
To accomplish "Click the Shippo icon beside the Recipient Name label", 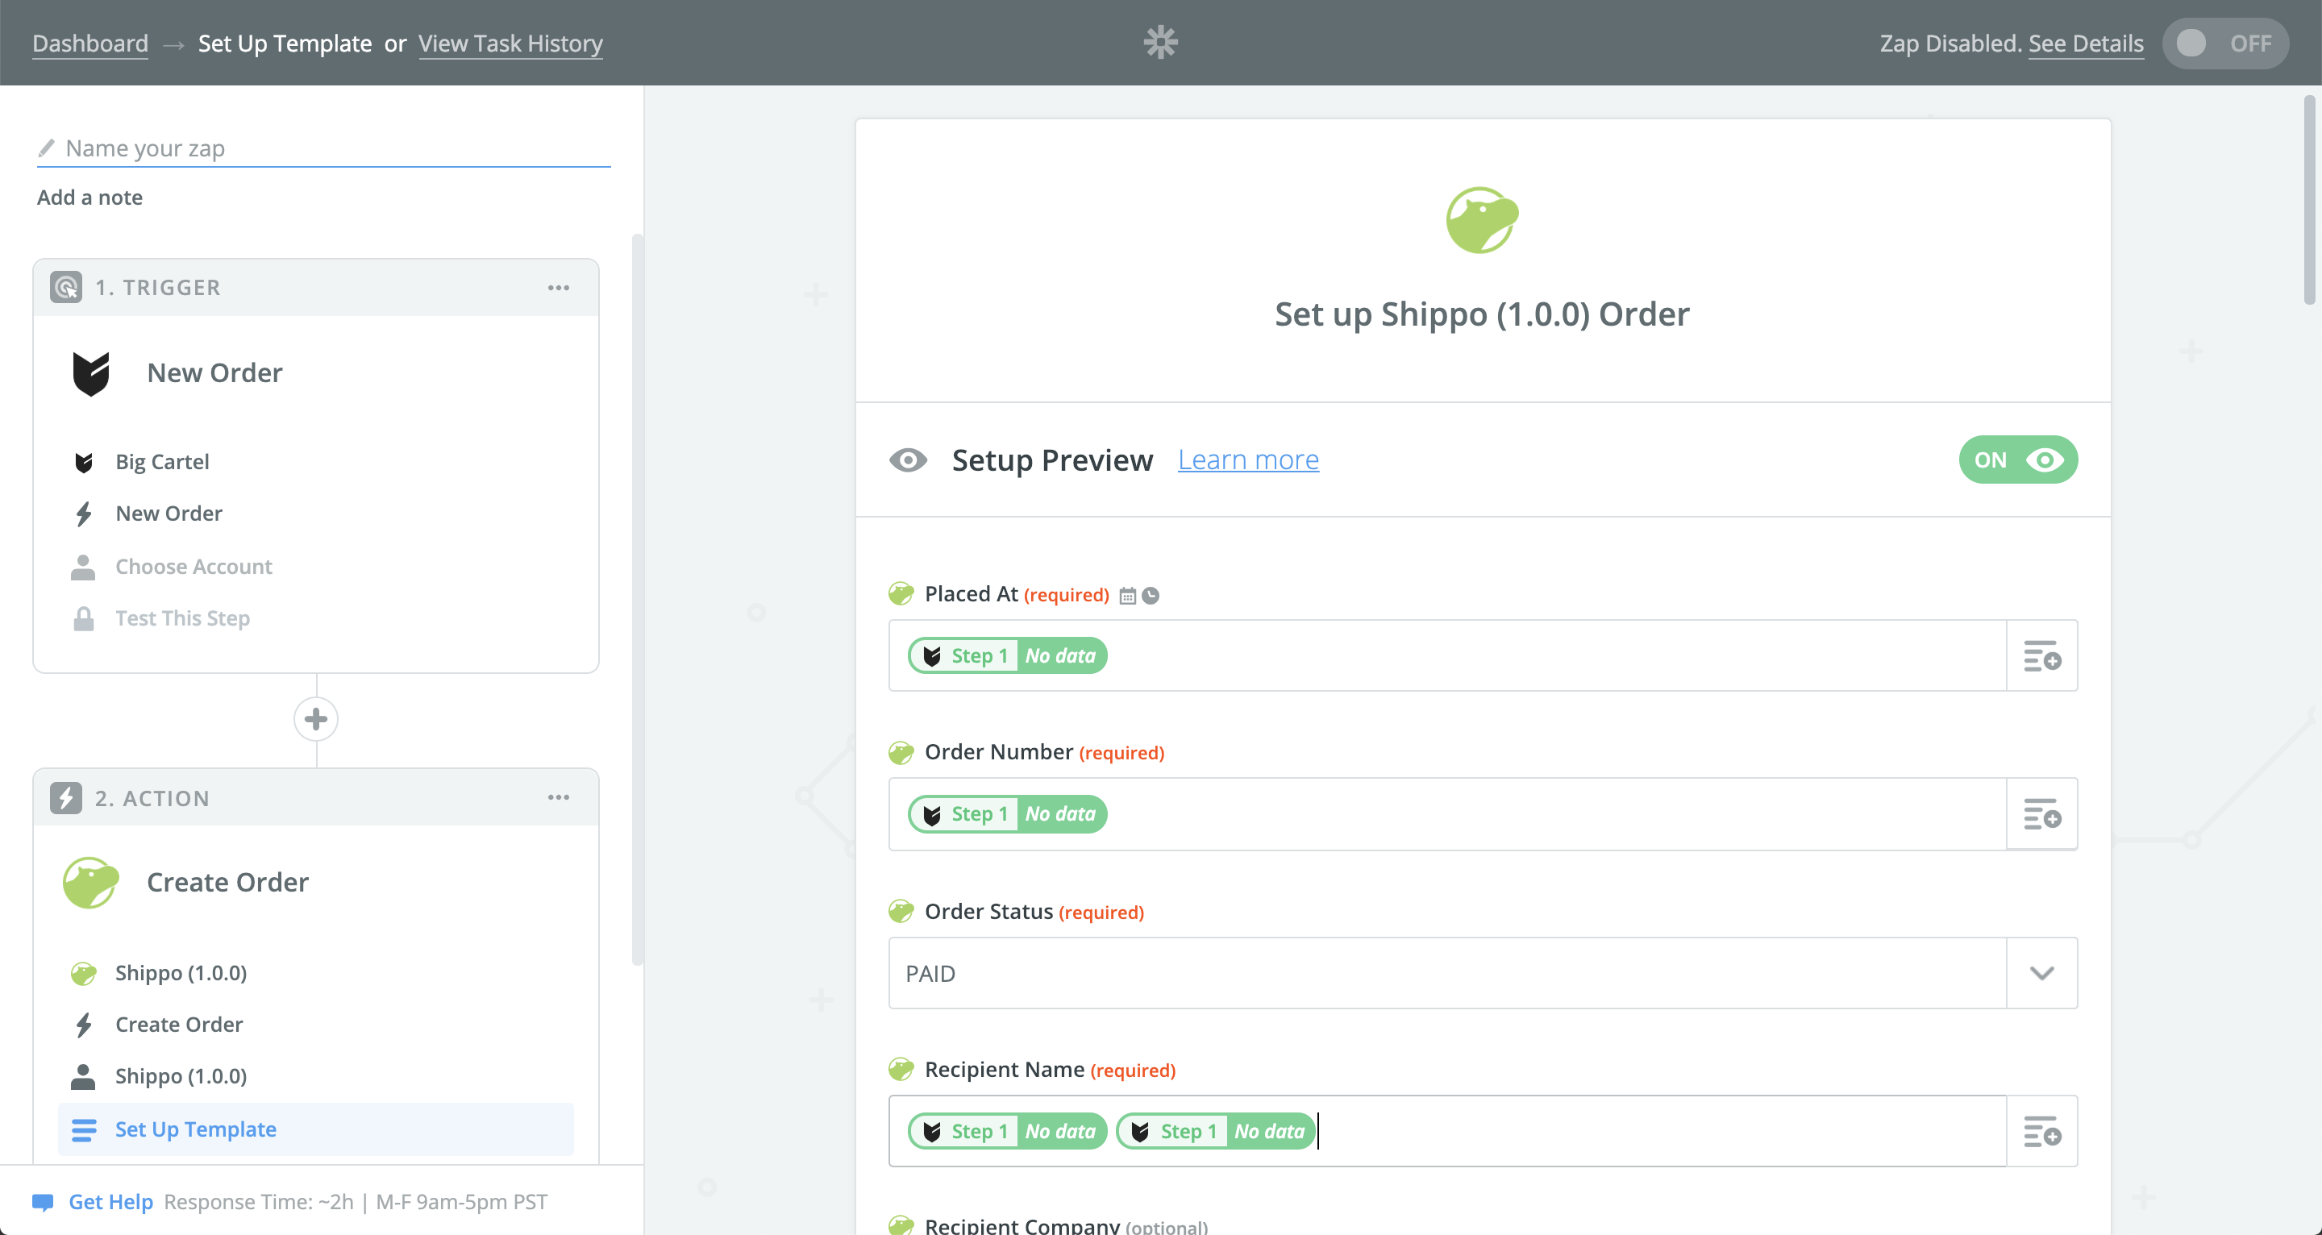I will point(901,1069).
